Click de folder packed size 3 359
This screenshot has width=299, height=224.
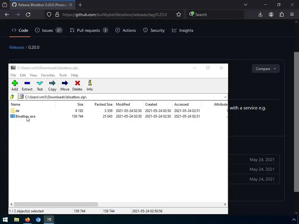coord(108,111)
